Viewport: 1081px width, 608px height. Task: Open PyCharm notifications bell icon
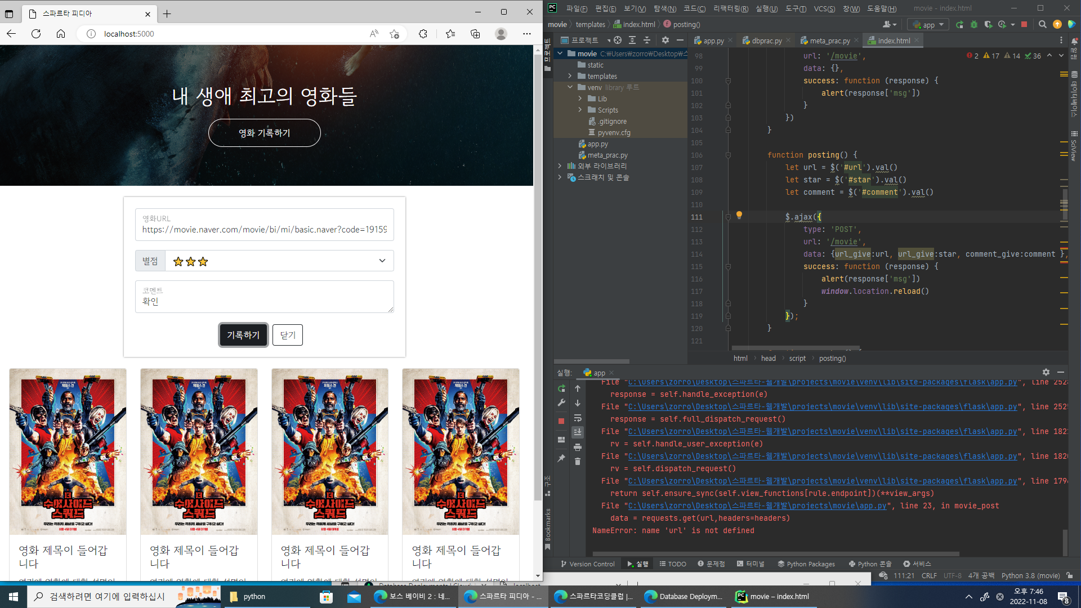1074,41
